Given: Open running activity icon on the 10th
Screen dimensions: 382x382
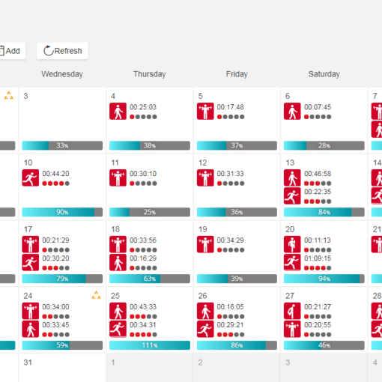Looking at the screenshot, I should point(31,178).
